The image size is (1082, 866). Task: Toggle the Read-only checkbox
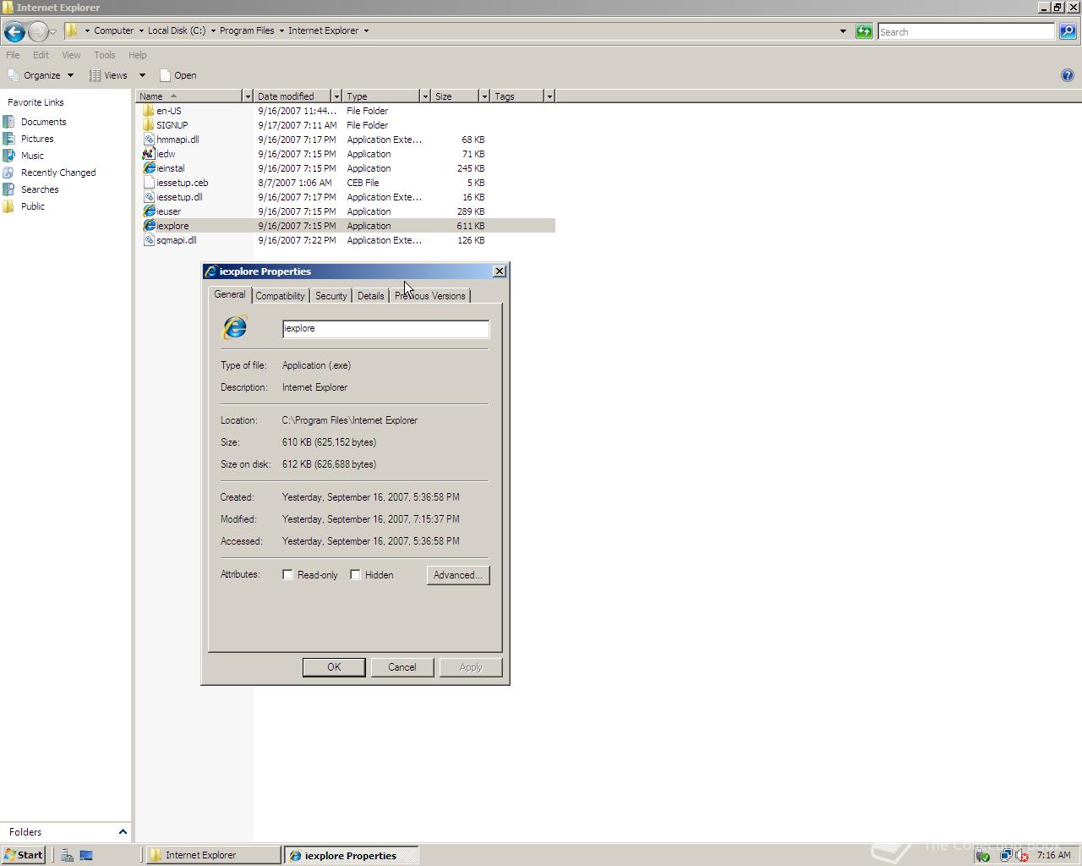[287, 575]
